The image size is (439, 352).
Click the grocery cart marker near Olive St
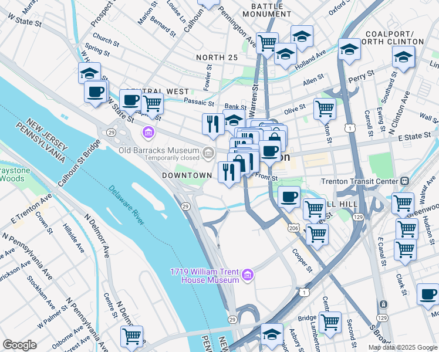325,110
